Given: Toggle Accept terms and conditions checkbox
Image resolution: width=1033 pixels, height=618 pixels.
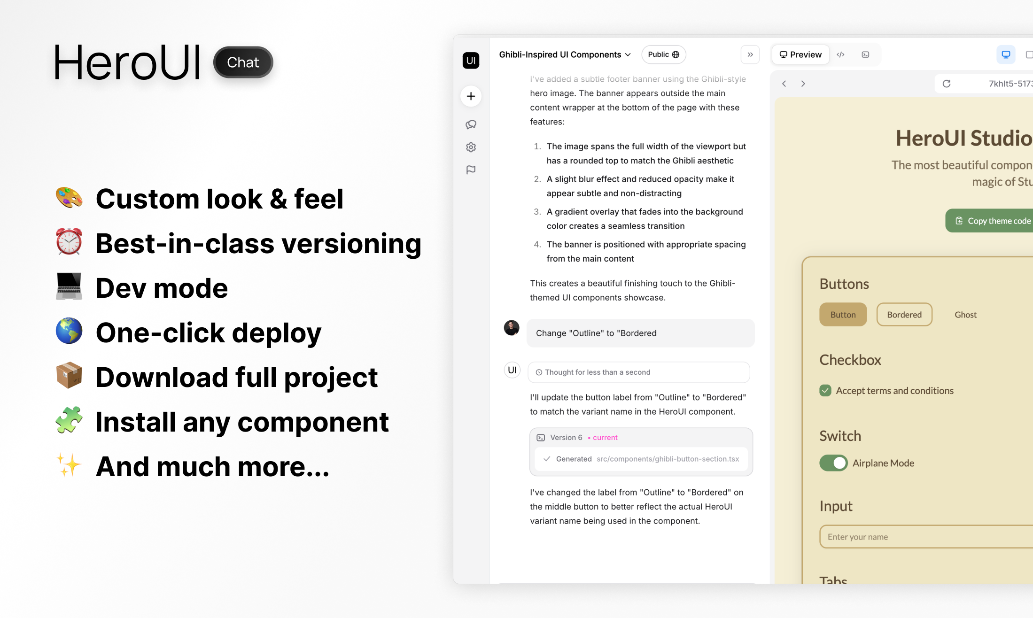Looking at the screenshot, I should pos(825,391).
